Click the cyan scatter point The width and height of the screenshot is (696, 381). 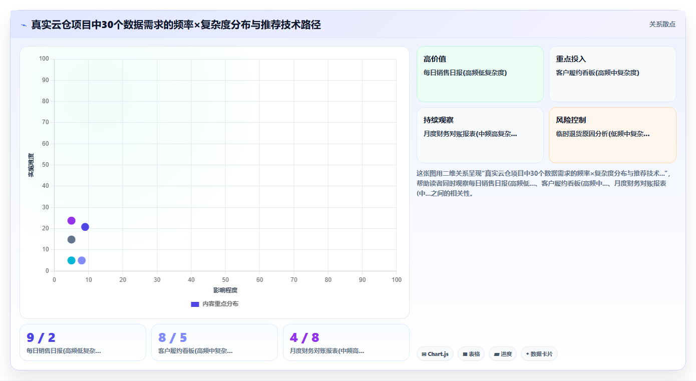point(71,260)
